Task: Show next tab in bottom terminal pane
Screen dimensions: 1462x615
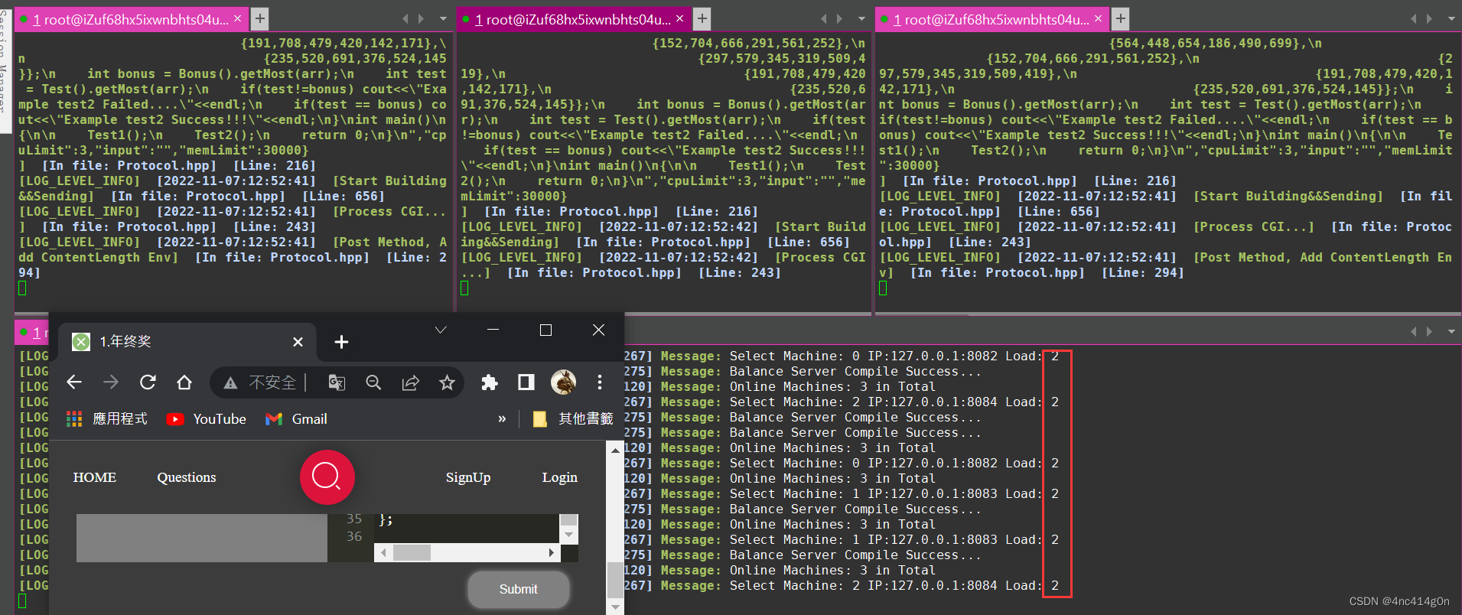Action: pyautogui.click(x=1429, y=331)
